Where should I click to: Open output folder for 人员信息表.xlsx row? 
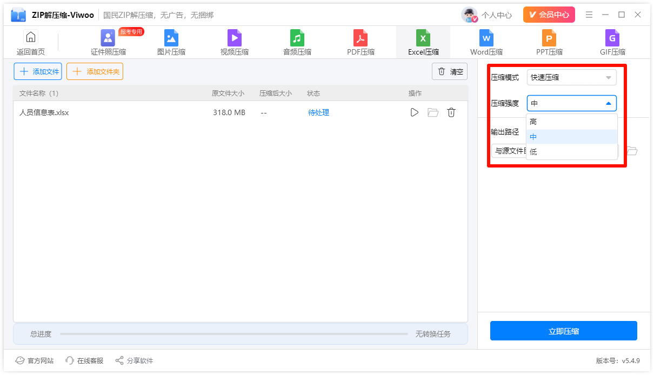[433, 112]
